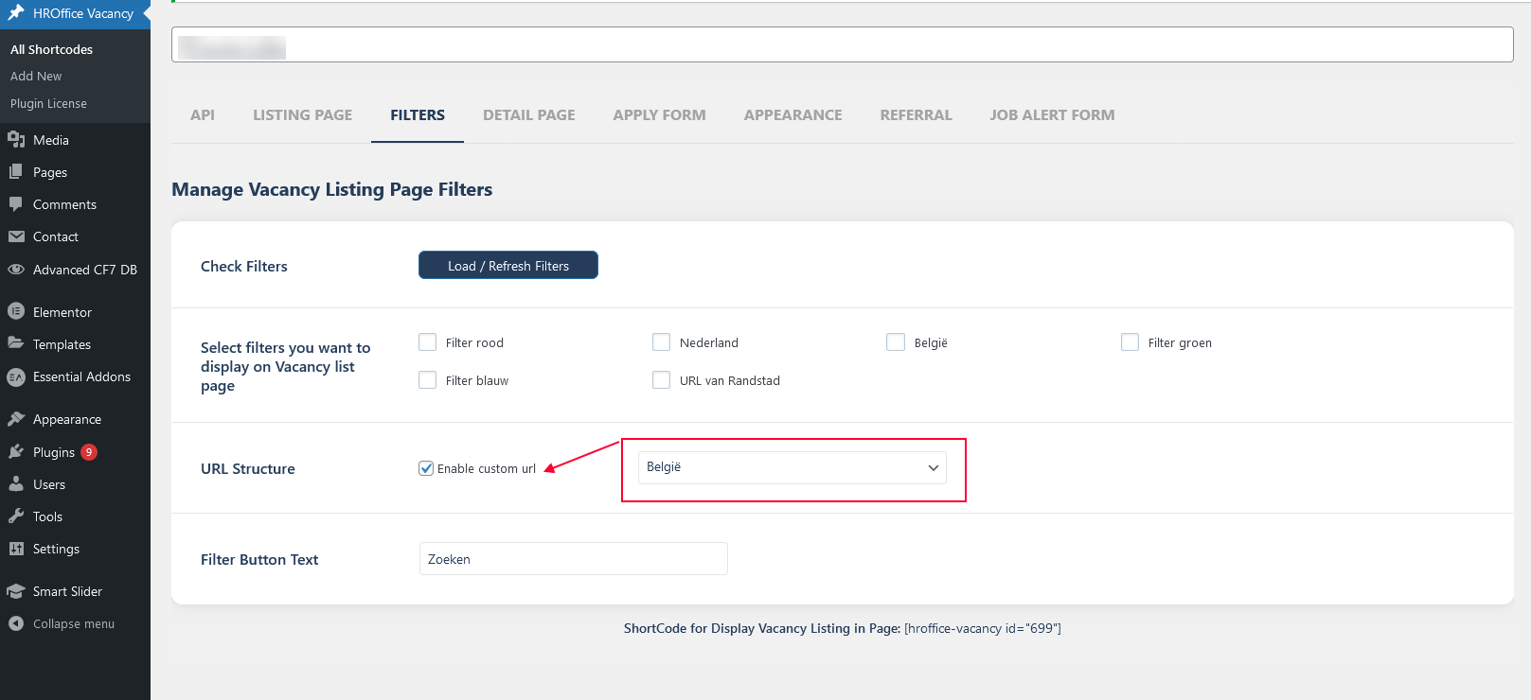Switch to the Listing Page tab
This screenshot has width=1531, height=700.
(302, 115)
